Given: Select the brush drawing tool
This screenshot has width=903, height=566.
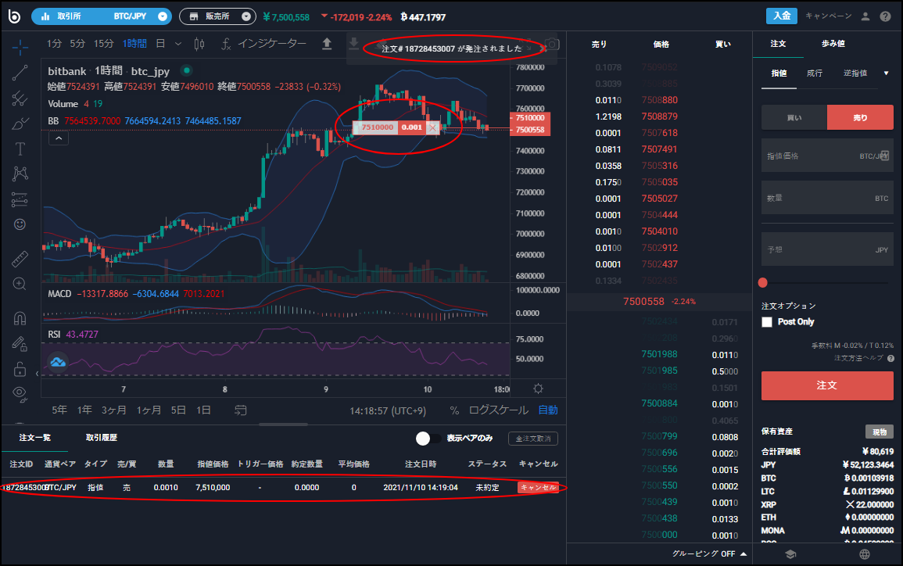Looking at the screenshot, I should point(20,124).
